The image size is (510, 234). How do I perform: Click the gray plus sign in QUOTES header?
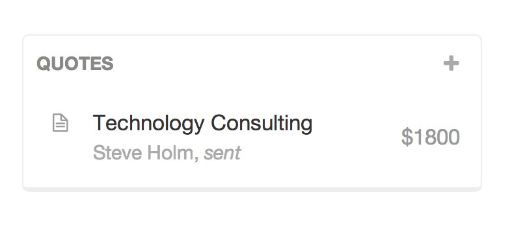click(451, 63)
